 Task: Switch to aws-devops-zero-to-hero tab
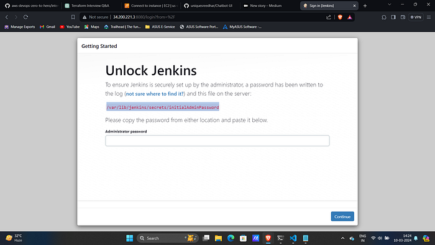pos(32,6)
